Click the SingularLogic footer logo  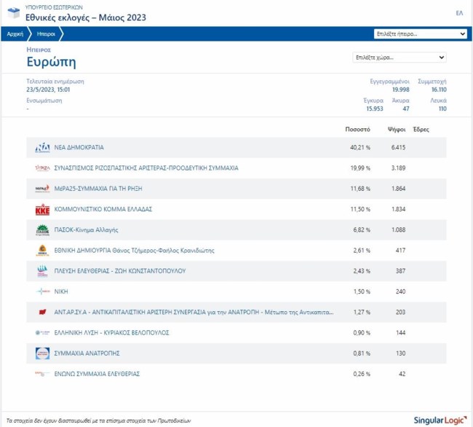point(440,420)
